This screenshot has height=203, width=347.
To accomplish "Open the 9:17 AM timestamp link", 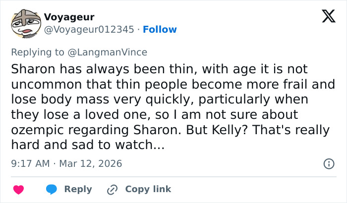I will (29, 163).
